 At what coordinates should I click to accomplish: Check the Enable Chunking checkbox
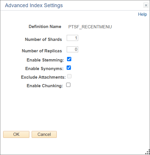(68, 85)
